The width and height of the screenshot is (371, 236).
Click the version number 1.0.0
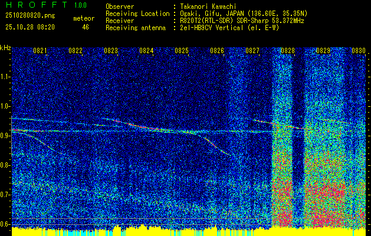pos(80,5)
